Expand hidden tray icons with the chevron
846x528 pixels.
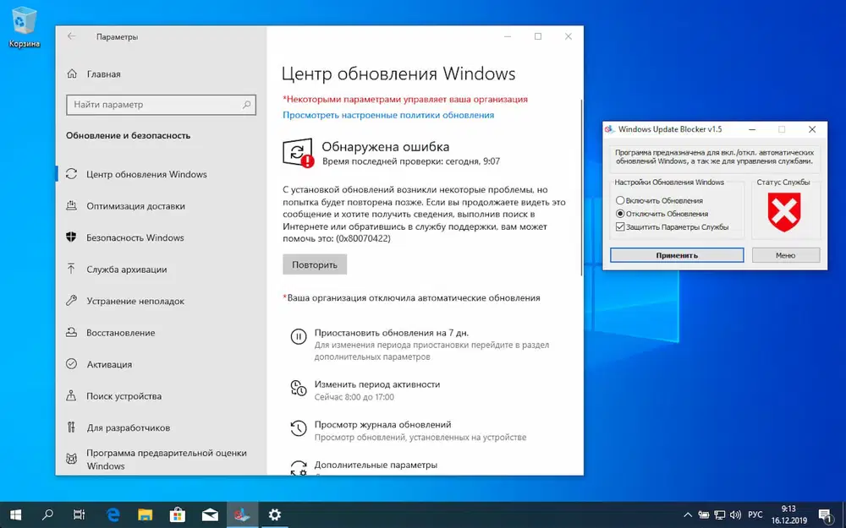(687, 514)
